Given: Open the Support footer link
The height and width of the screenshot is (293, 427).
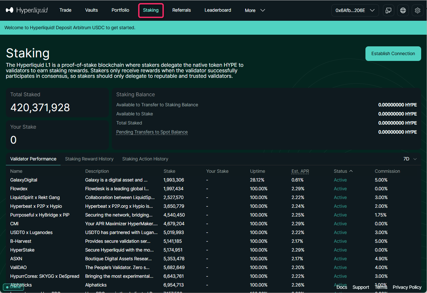Looking at the screenshot, I should pyautogui.click(x=361, y=287).
